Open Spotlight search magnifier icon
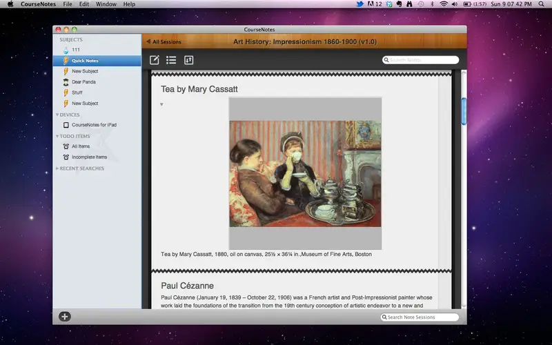The width and height of the screenshot is (552, 345). [x=541, y=4]
